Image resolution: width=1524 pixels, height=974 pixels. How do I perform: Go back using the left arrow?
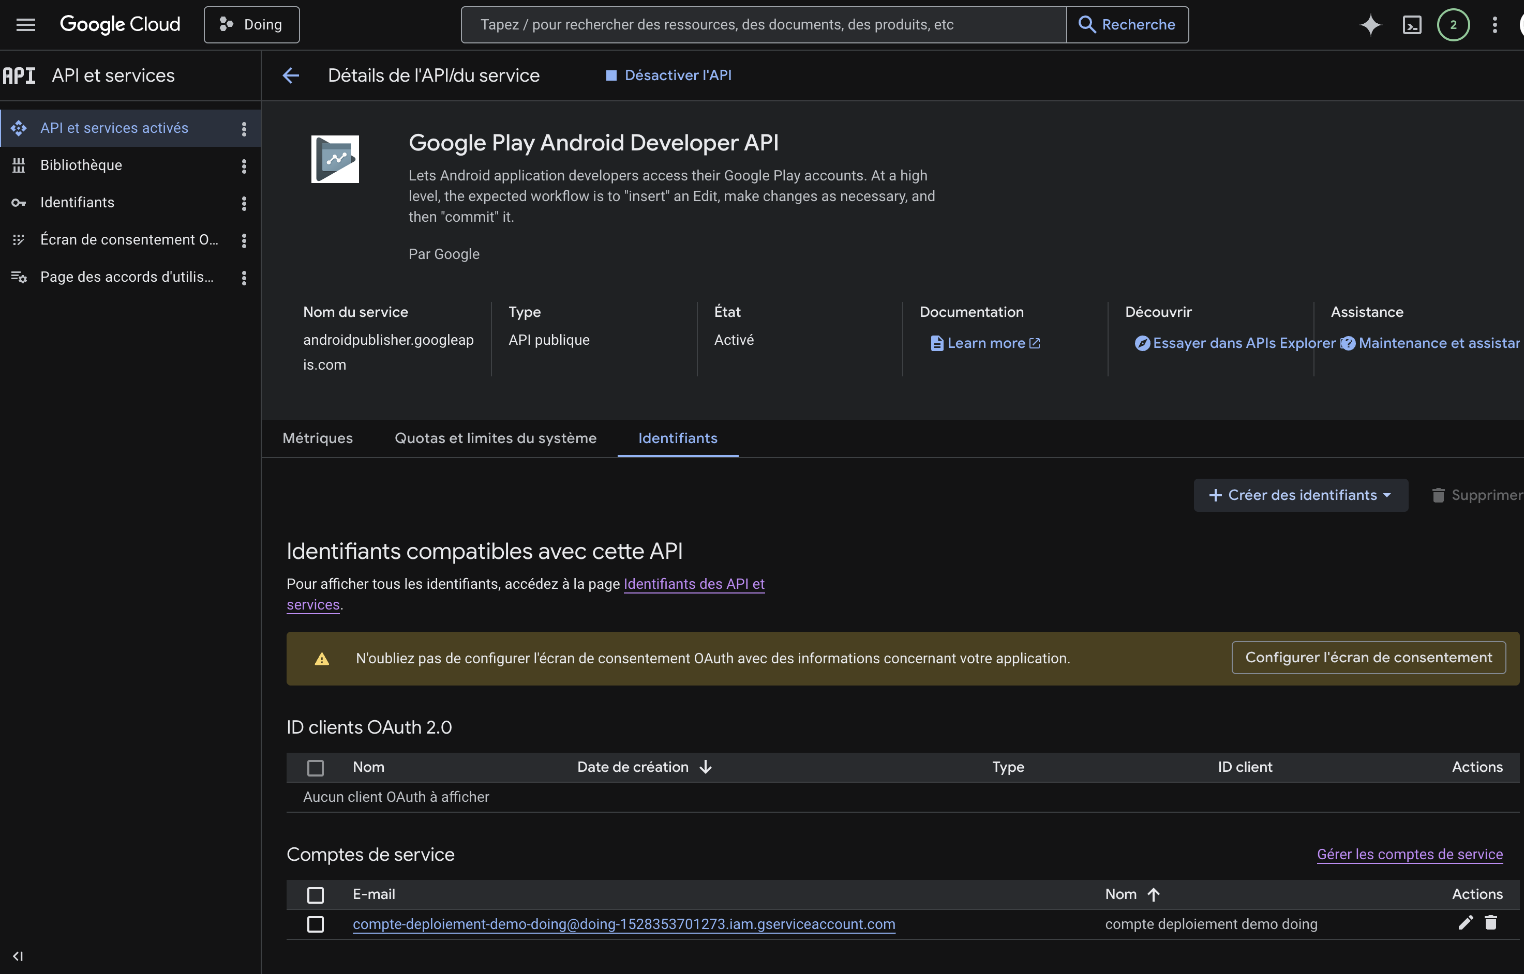[x=291, y=75]
